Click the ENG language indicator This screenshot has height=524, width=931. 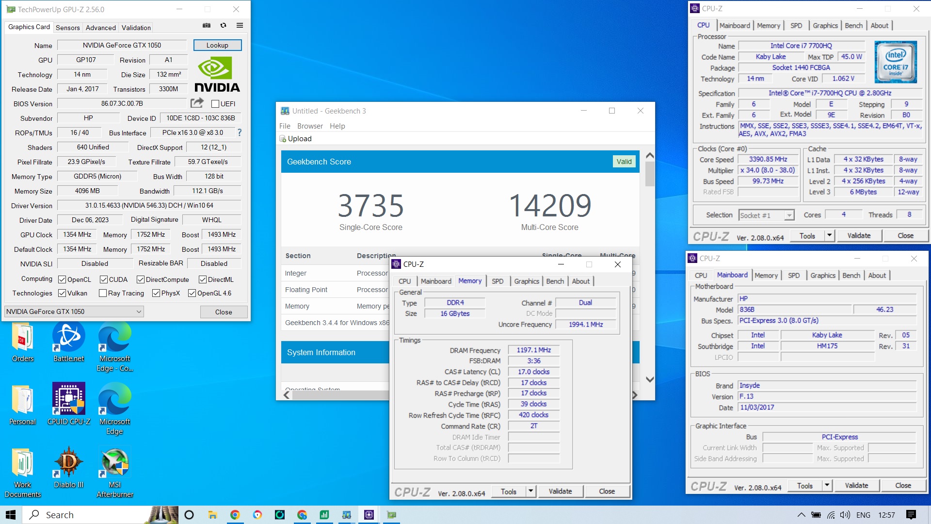pos(863,515)
